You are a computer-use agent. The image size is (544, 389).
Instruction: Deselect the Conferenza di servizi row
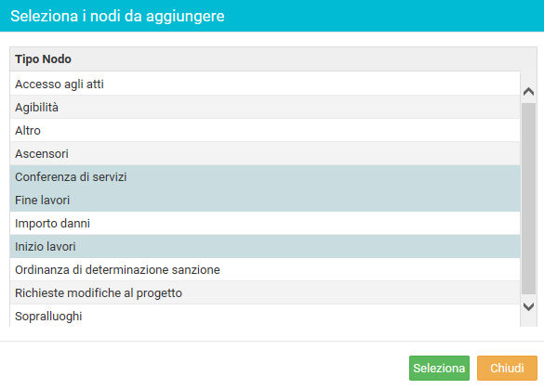[265, 176]
